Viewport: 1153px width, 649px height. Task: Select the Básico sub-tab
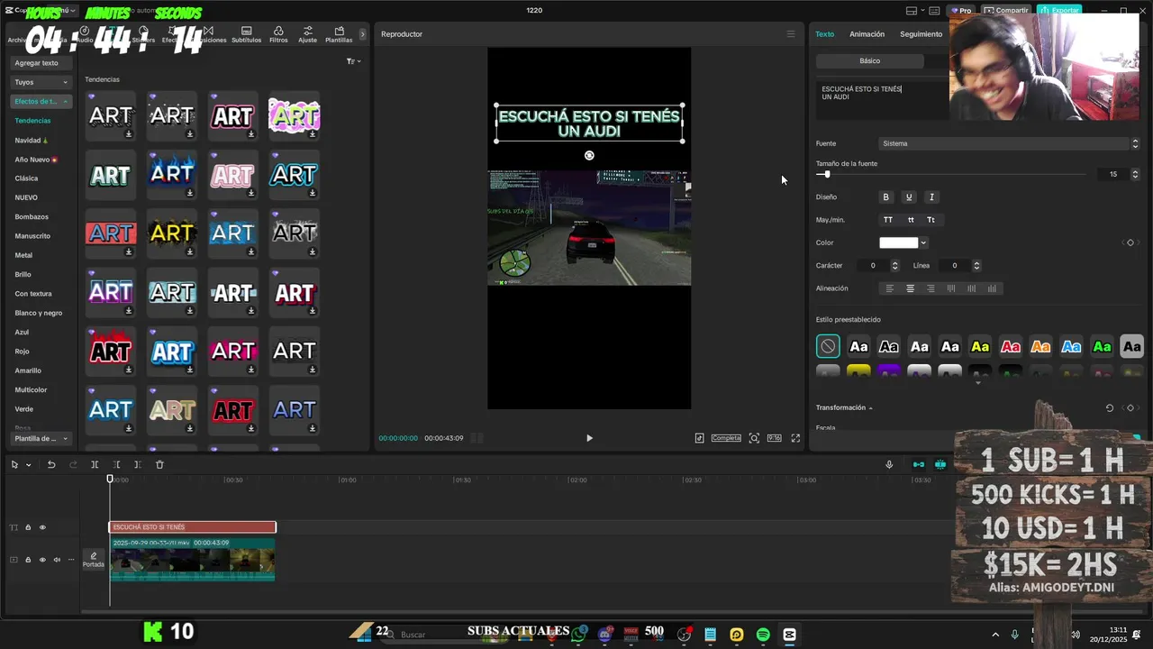pos(870,60)
